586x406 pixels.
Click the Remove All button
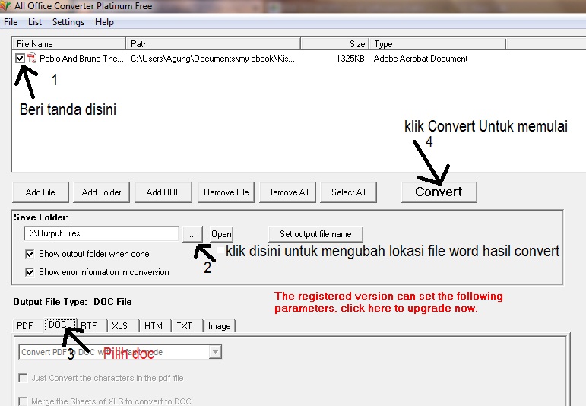tap(287, 192)
